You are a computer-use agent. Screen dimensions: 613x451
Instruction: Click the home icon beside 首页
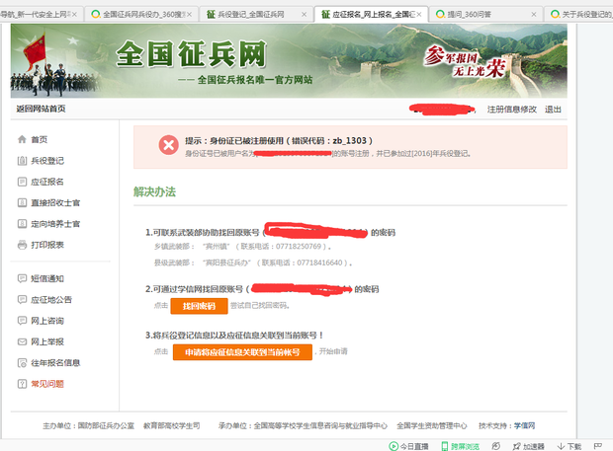[x=22, y=139]
